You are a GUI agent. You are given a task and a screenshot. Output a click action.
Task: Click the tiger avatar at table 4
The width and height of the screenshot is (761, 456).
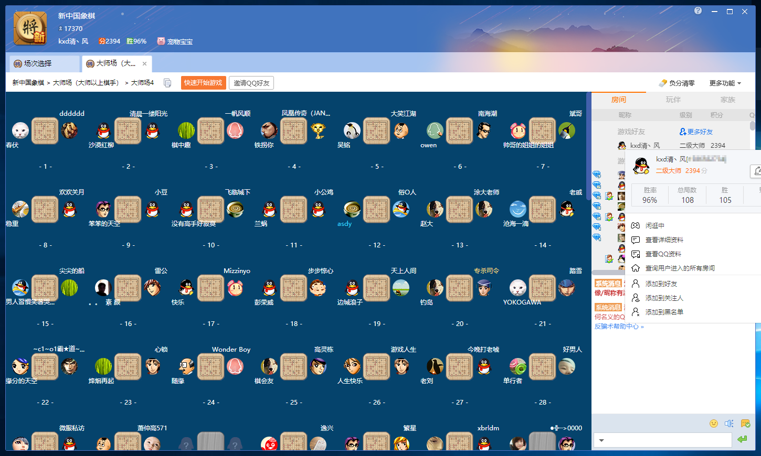pos(318,131)
